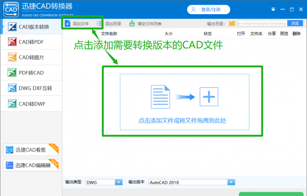Click the 输出类型 label
Viewport: 307px width, 196px height.
73,182
